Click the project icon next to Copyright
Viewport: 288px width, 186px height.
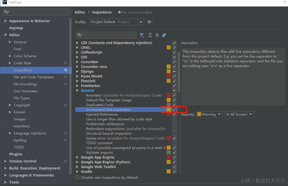[66, 105]
